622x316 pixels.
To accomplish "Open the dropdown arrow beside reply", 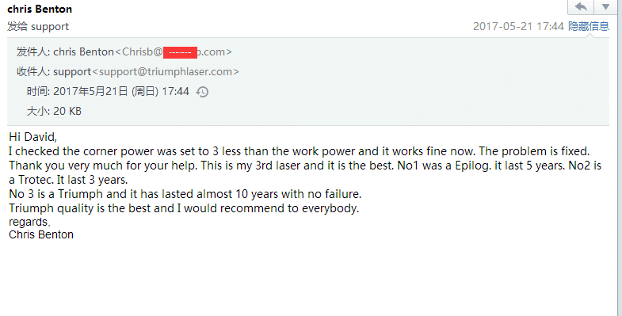I will pyautogui.click(x=605, y=7).
